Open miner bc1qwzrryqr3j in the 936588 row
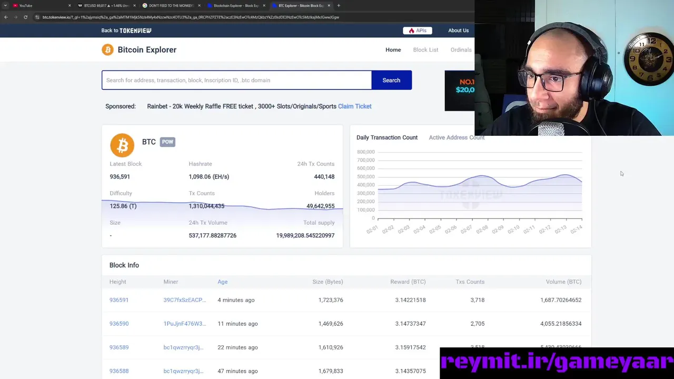The image size is (674, 379). point(183,371)
